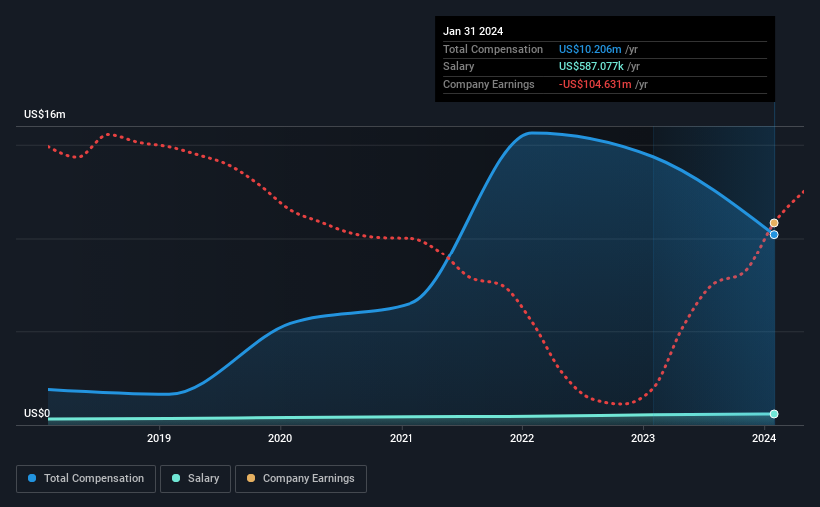This screenshot has width=820, height=507.
Task: Click the 2023 x-axis label
Action: pos(643,438)
